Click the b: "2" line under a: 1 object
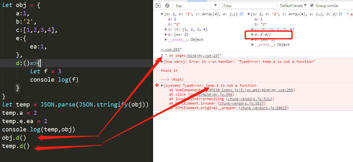Screen dimensions: 353x162 click(x=261, y=24)
